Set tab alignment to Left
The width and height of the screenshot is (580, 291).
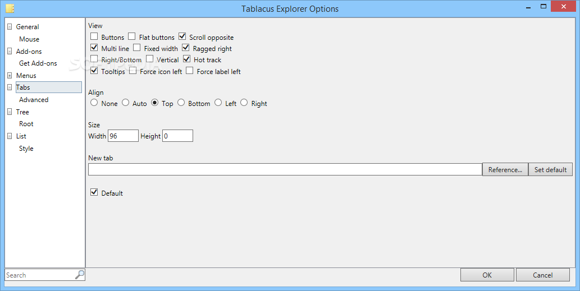click(218, 103)
